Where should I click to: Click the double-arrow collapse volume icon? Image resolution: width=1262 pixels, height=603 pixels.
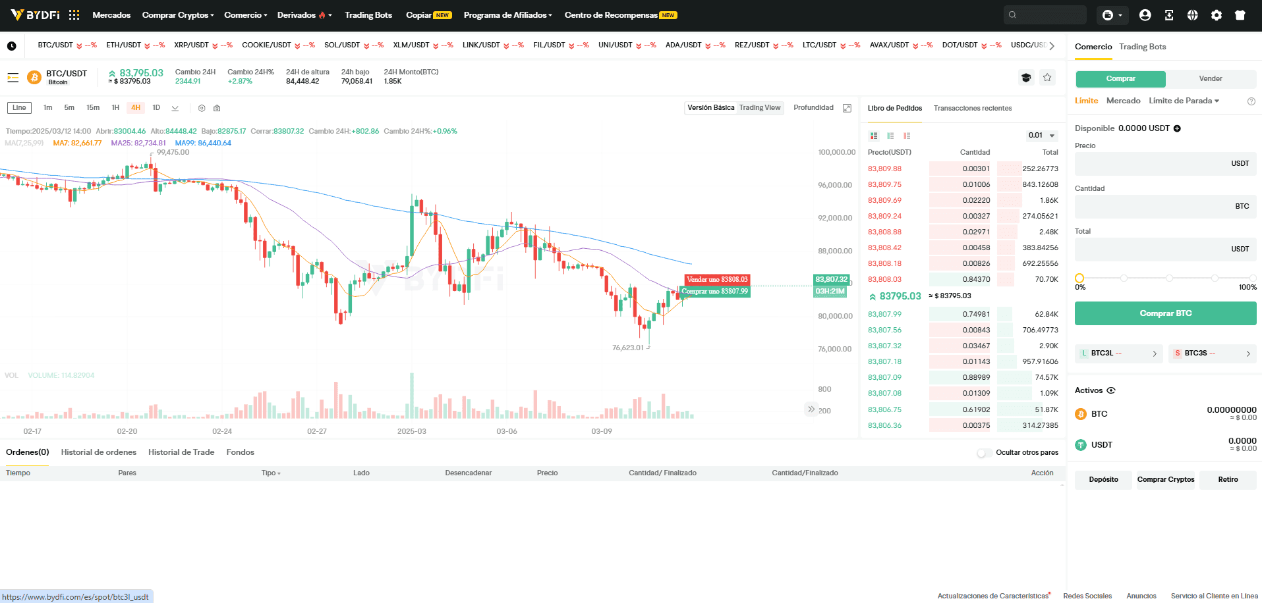coord(811,409)
